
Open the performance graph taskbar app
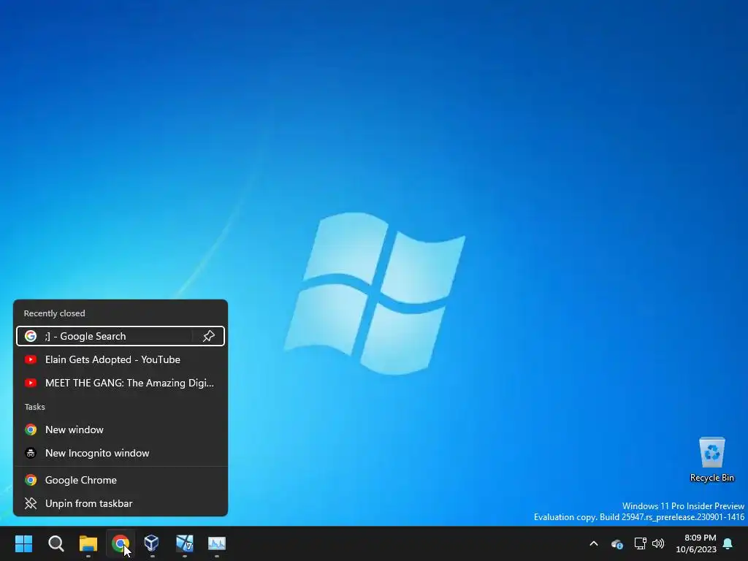(216, 543)
